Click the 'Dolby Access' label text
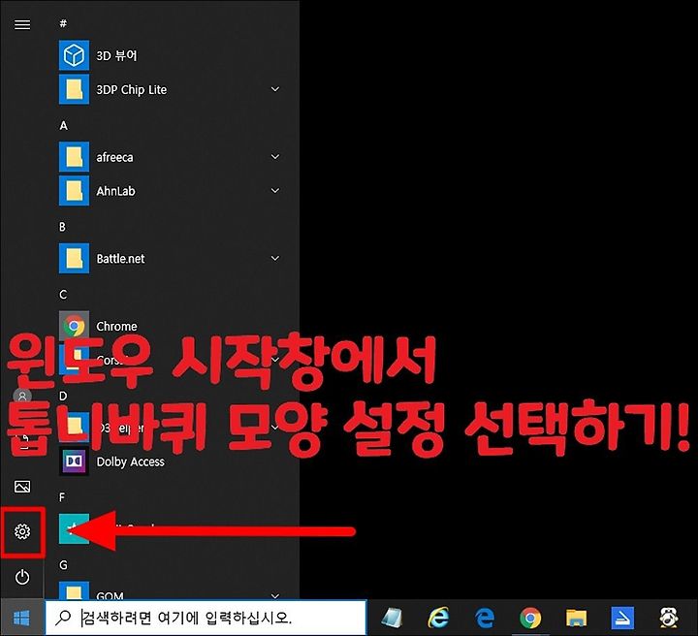This screenshot has height=636, width=698. pyautogui.click(x=131, y=462)
